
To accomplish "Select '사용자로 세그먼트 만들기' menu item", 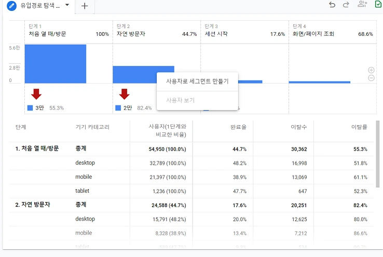I will pyautogui.click(x=197, y=82).
